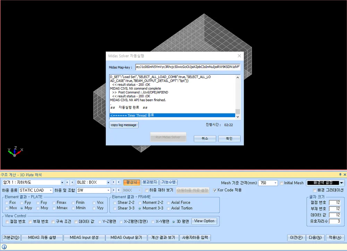Toggle Initial Mesh checkbox
The width and height of the screenshot is (347, 251).
(x=281, y=183)
